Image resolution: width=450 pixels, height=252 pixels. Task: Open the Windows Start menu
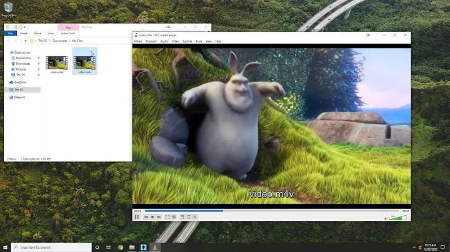point(5,247)
